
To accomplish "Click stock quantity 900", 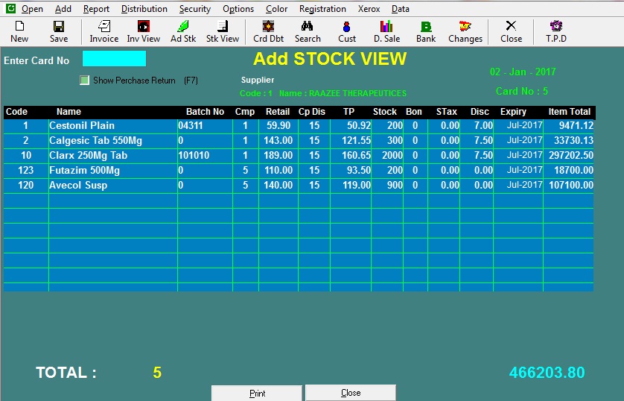I will point(395,185).
